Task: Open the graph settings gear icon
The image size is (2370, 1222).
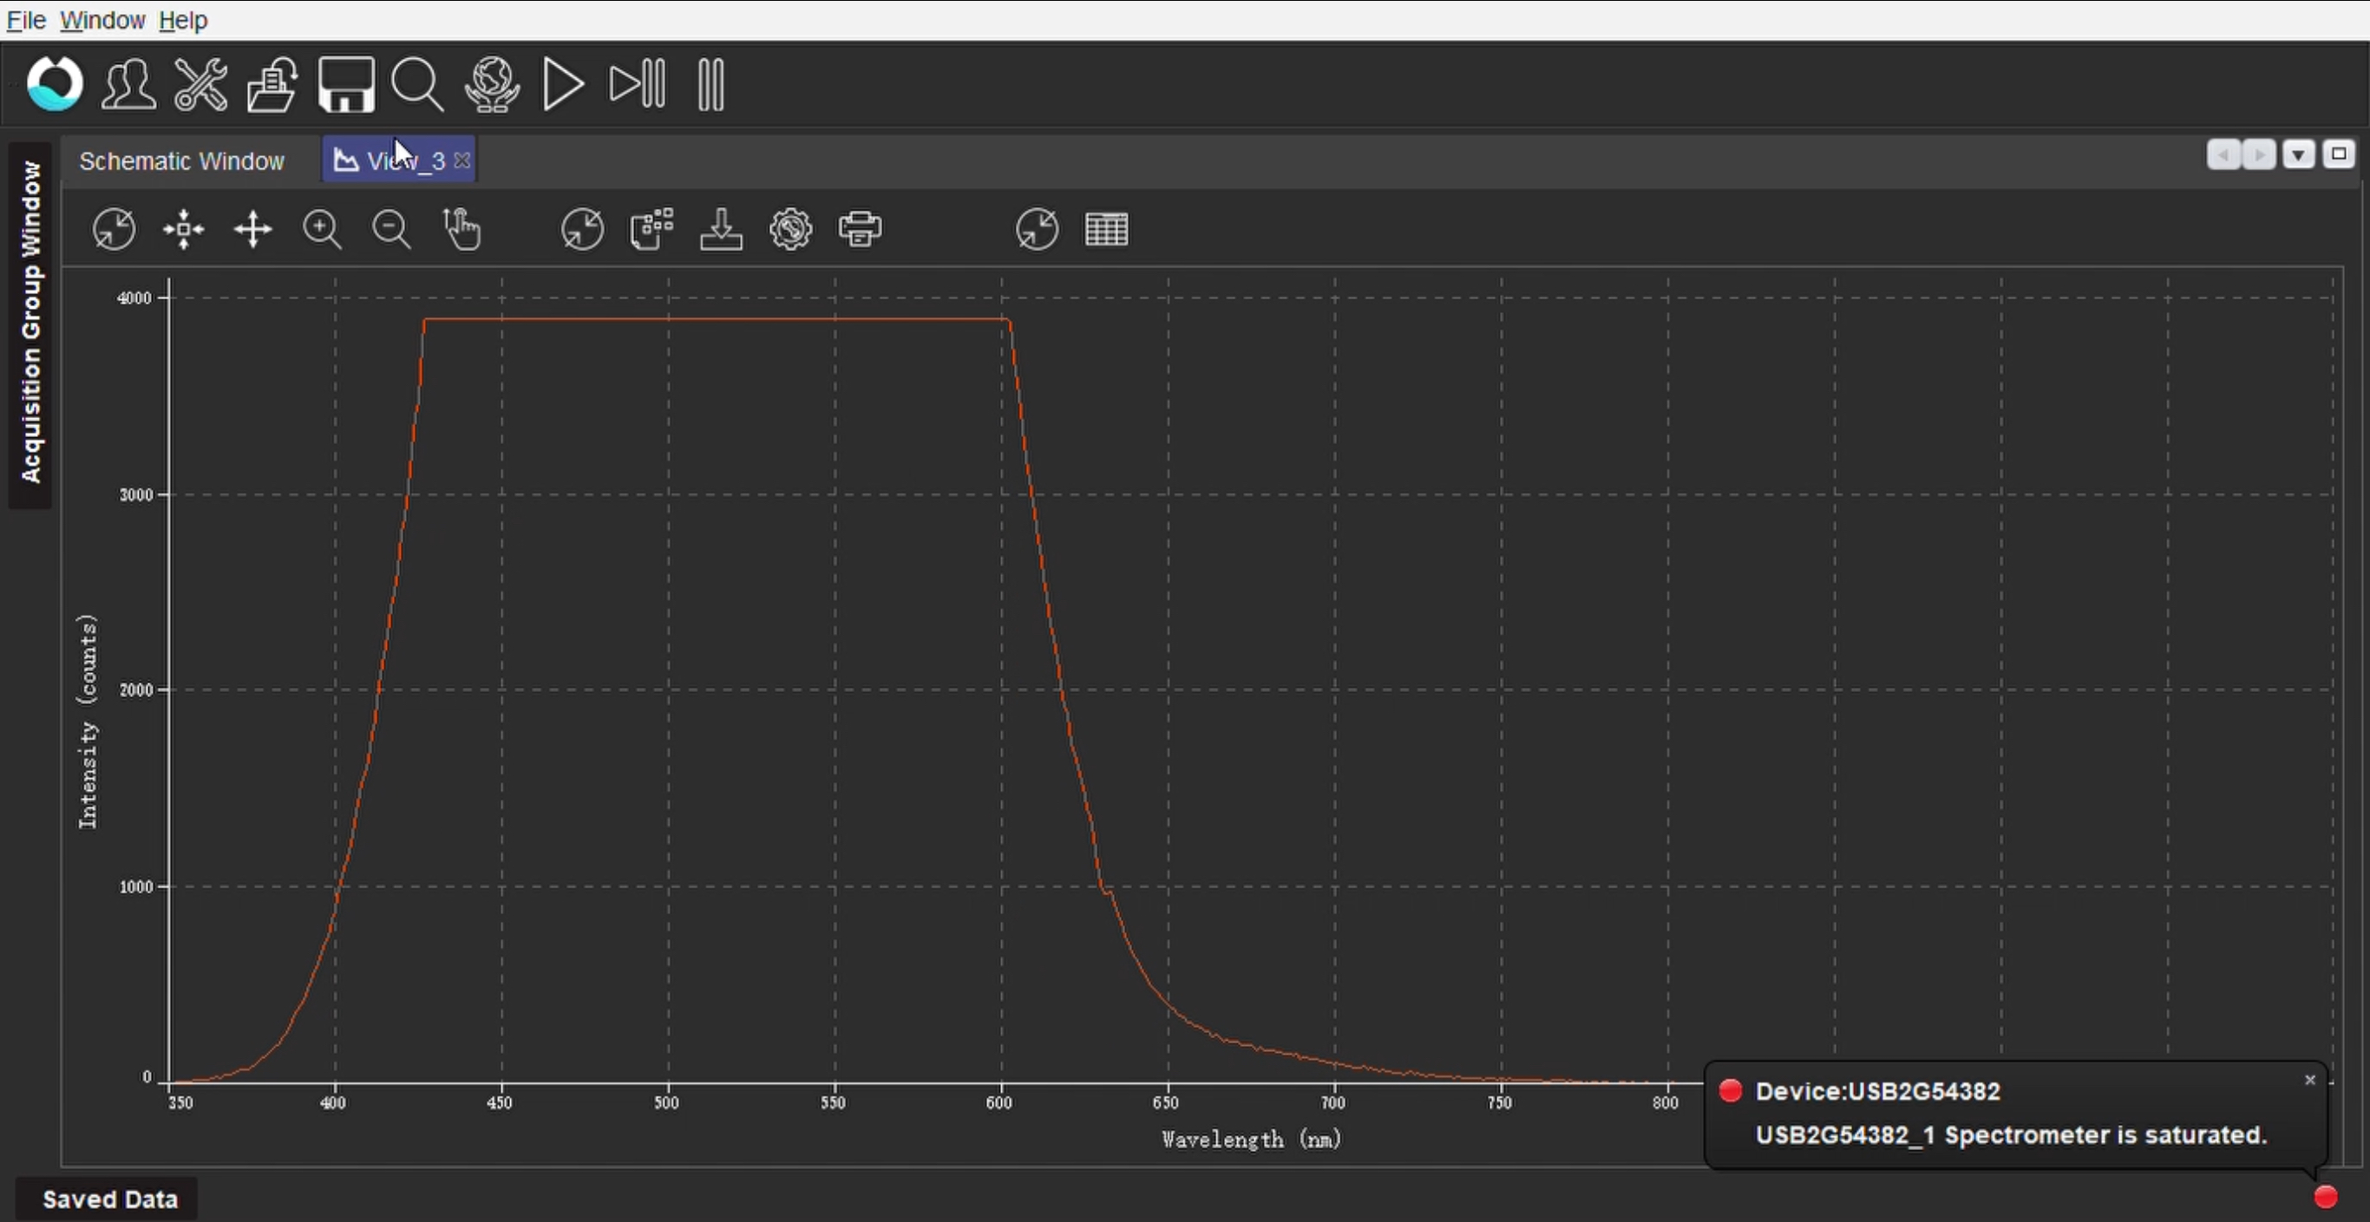Action: pos(790,229)
